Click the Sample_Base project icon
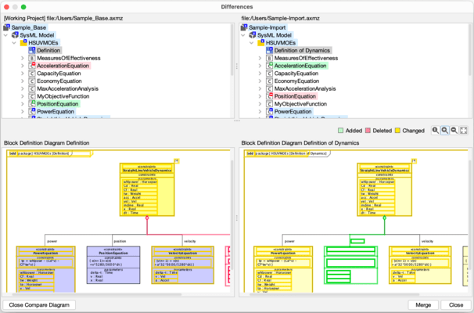 coord(7,28)
